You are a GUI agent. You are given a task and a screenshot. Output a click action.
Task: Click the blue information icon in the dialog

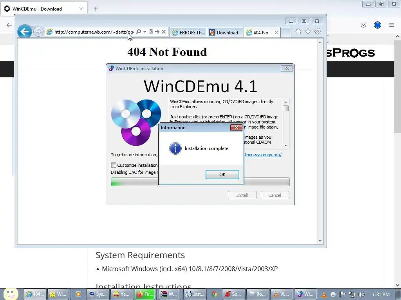pos(175,148)
